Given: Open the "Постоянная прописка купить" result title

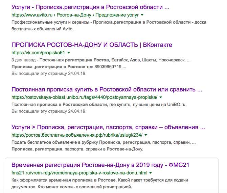Looking at the screenshot, I should pos(107,90).
